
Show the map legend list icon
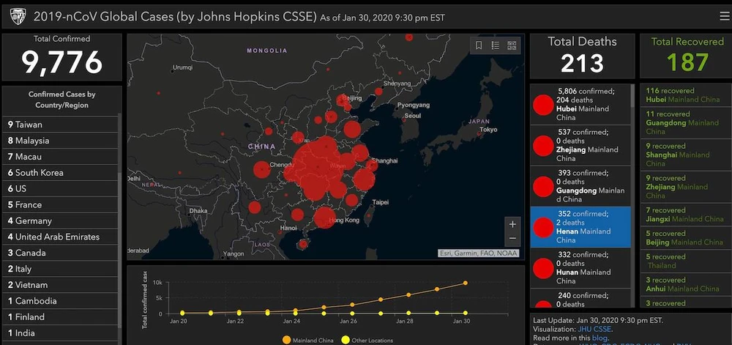point(496,45)
